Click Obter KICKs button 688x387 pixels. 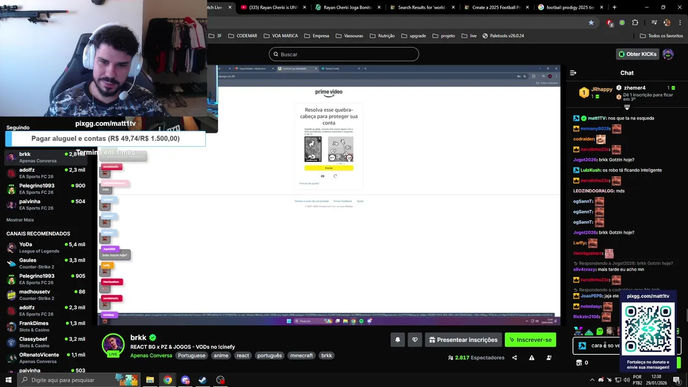click(x=637, y=54)
